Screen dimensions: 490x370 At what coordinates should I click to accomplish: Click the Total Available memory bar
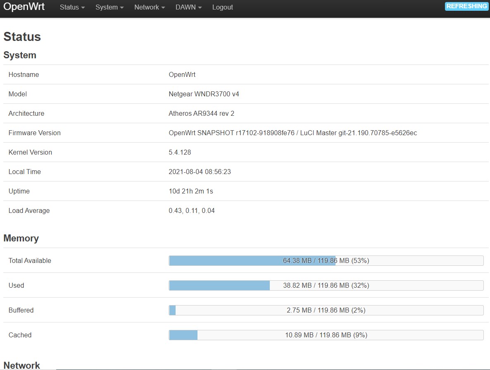(x=326, y=260)
